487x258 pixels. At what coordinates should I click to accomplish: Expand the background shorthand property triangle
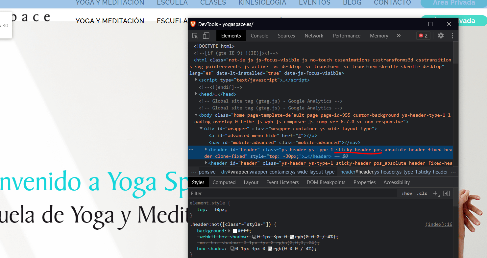tap(230, 231)
